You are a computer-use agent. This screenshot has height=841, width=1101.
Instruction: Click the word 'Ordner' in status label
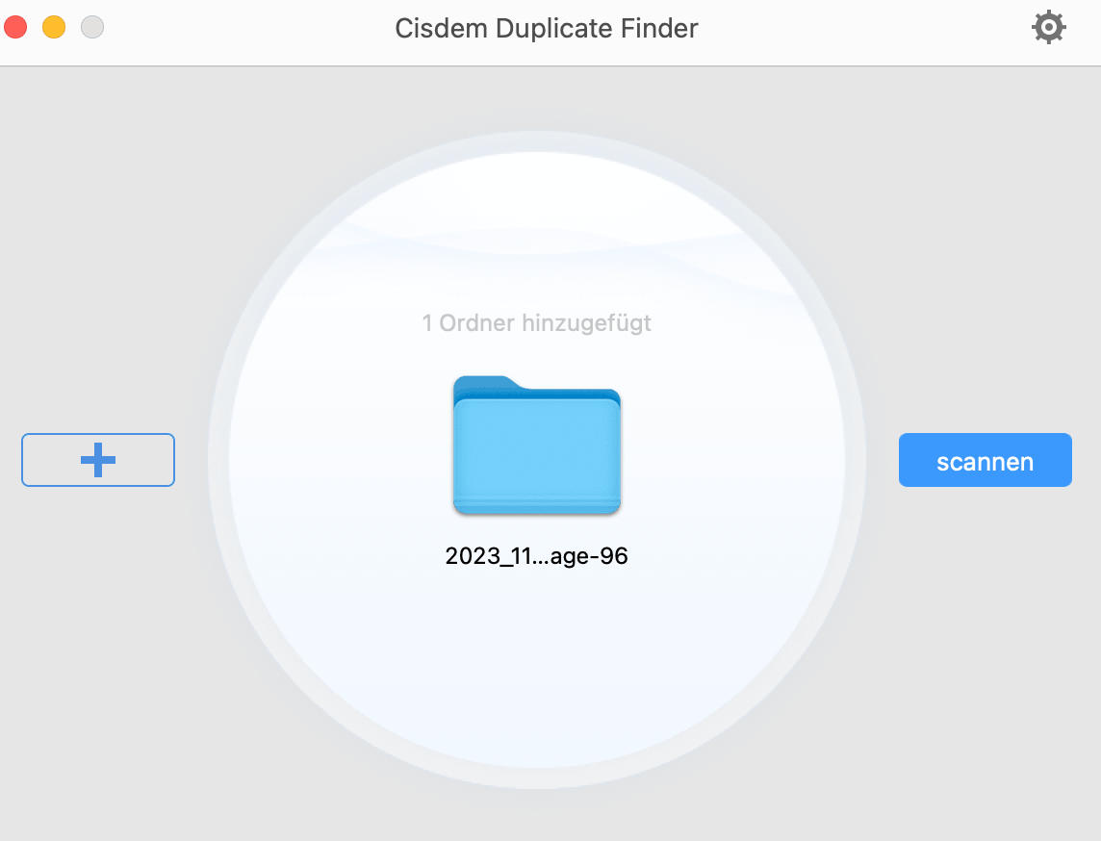(x=476, y=323)
